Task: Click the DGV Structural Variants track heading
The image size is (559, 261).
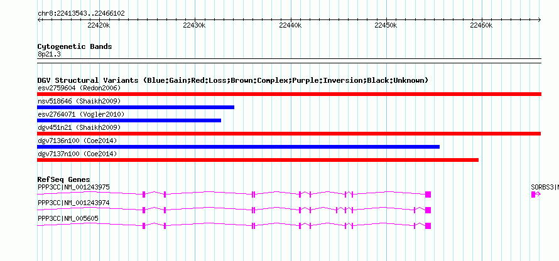Action: point(233,80)
